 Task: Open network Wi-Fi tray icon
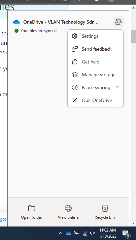(85, 234)
